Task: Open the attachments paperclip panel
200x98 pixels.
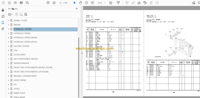Action: click(3, 29)
